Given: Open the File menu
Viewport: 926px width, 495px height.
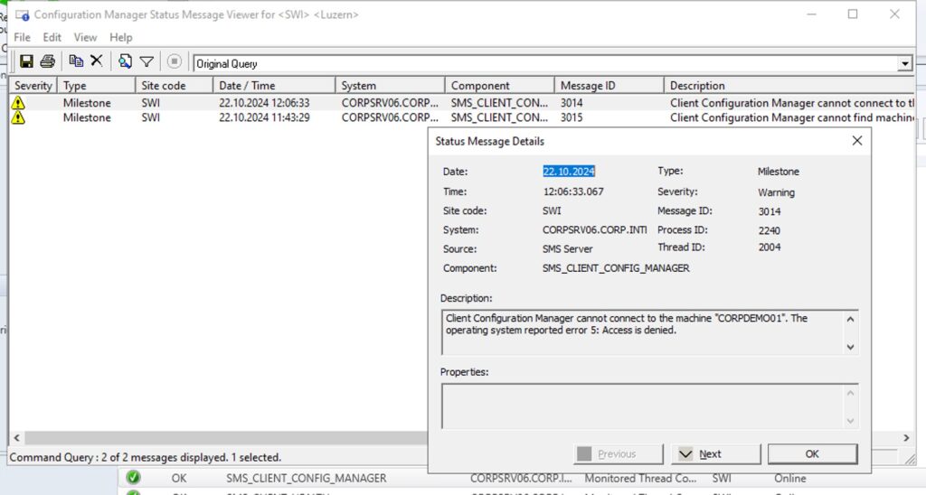Looking at the screenshot, I should pos(22,37).
